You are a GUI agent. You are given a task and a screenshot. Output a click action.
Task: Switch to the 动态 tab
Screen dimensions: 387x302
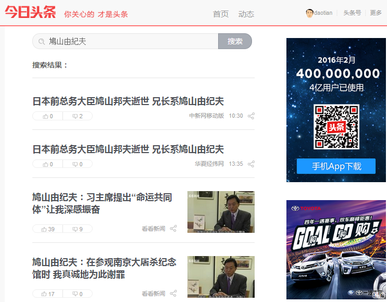pyautogui.click(x=246, y=14)
